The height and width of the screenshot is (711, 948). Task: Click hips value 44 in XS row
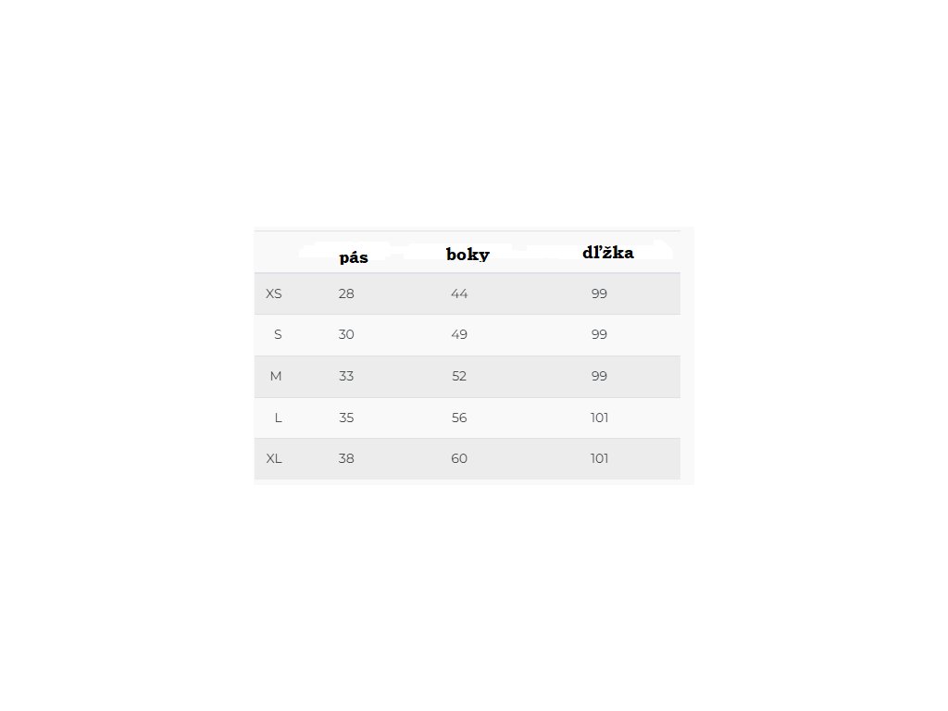[459, 294]
